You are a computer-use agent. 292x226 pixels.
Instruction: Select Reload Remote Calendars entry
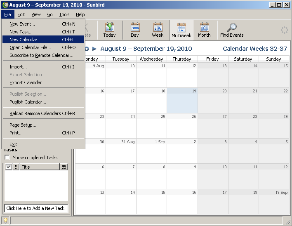pyautogui.click(x=43, y=113)
